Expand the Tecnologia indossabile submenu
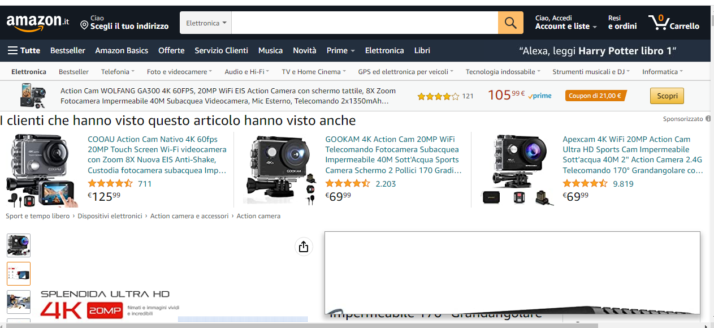Image resolution: width=714 pixels, height=328 pixels. 503,72
